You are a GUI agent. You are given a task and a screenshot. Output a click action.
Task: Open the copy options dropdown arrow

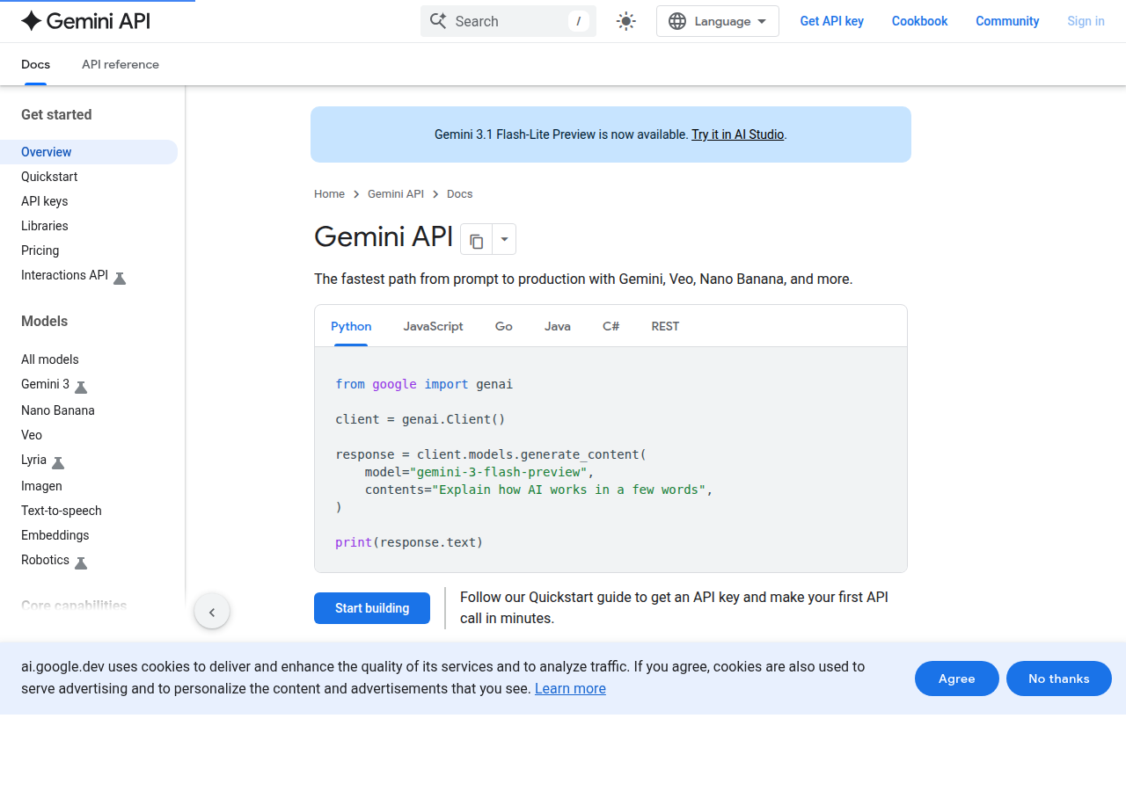coord(503,239)
